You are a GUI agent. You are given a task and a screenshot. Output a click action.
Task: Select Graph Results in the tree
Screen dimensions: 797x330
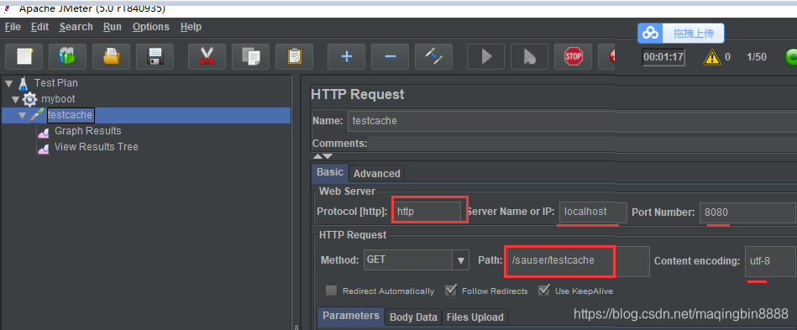(x=88, y=131)
